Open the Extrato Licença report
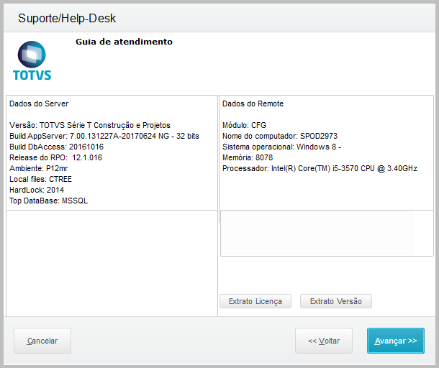This screenshot has height=368, width=439. 255,301
